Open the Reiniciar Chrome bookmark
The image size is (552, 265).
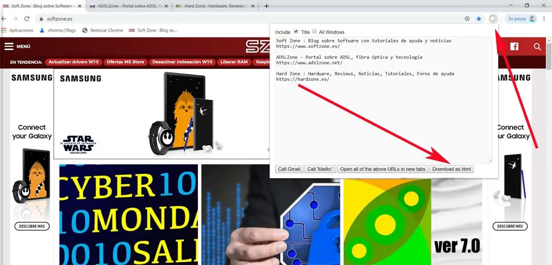click(x=103, y=30)
